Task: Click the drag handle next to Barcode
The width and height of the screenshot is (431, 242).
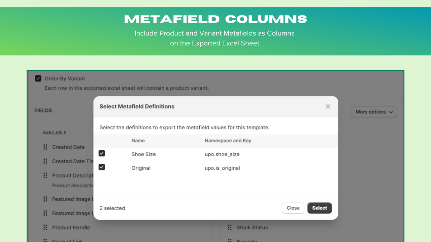Action: 230,240
